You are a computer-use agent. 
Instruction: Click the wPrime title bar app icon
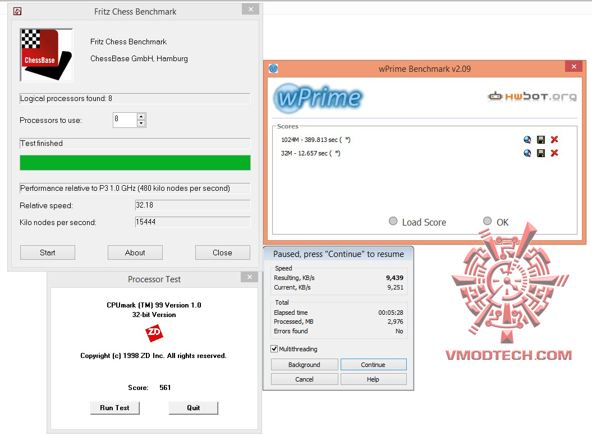273,68
